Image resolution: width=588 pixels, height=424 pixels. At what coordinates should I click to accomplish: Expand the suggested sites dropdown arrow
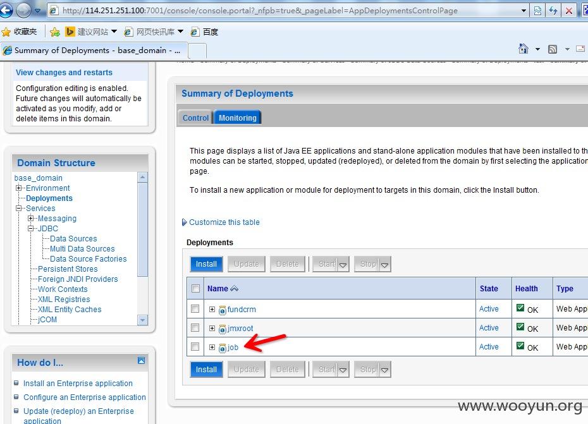pos(114,32)
